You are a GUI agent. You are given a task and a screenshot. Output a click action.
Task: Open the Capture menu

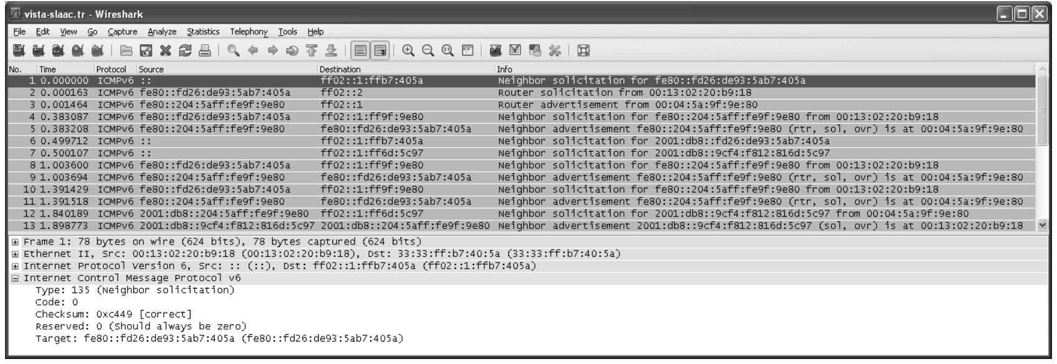pyautogui.click(x=123, y=32)
